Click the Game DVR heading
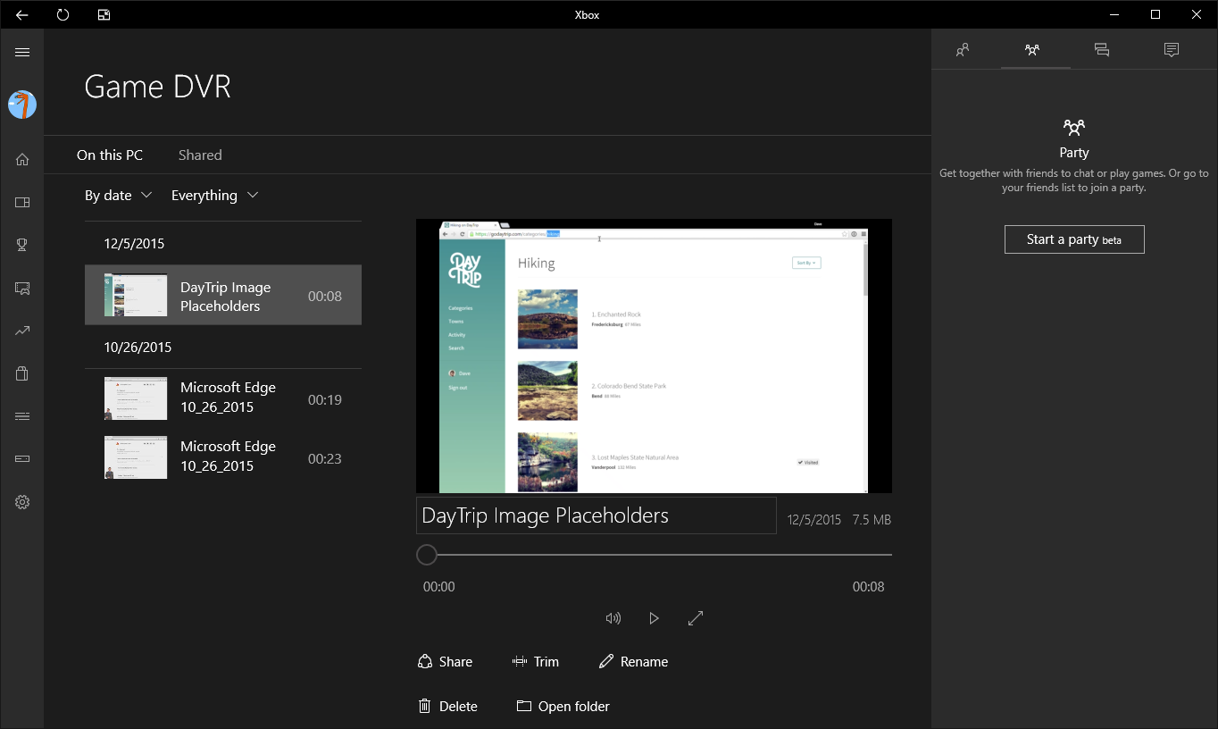This screenshot has width=1218, height=729. 157,87
